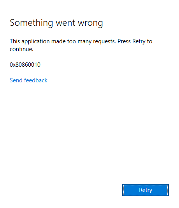Screen dimensions: 179x208
Task: Click 'Press Retry to' in the message
Action: (135, 41)
